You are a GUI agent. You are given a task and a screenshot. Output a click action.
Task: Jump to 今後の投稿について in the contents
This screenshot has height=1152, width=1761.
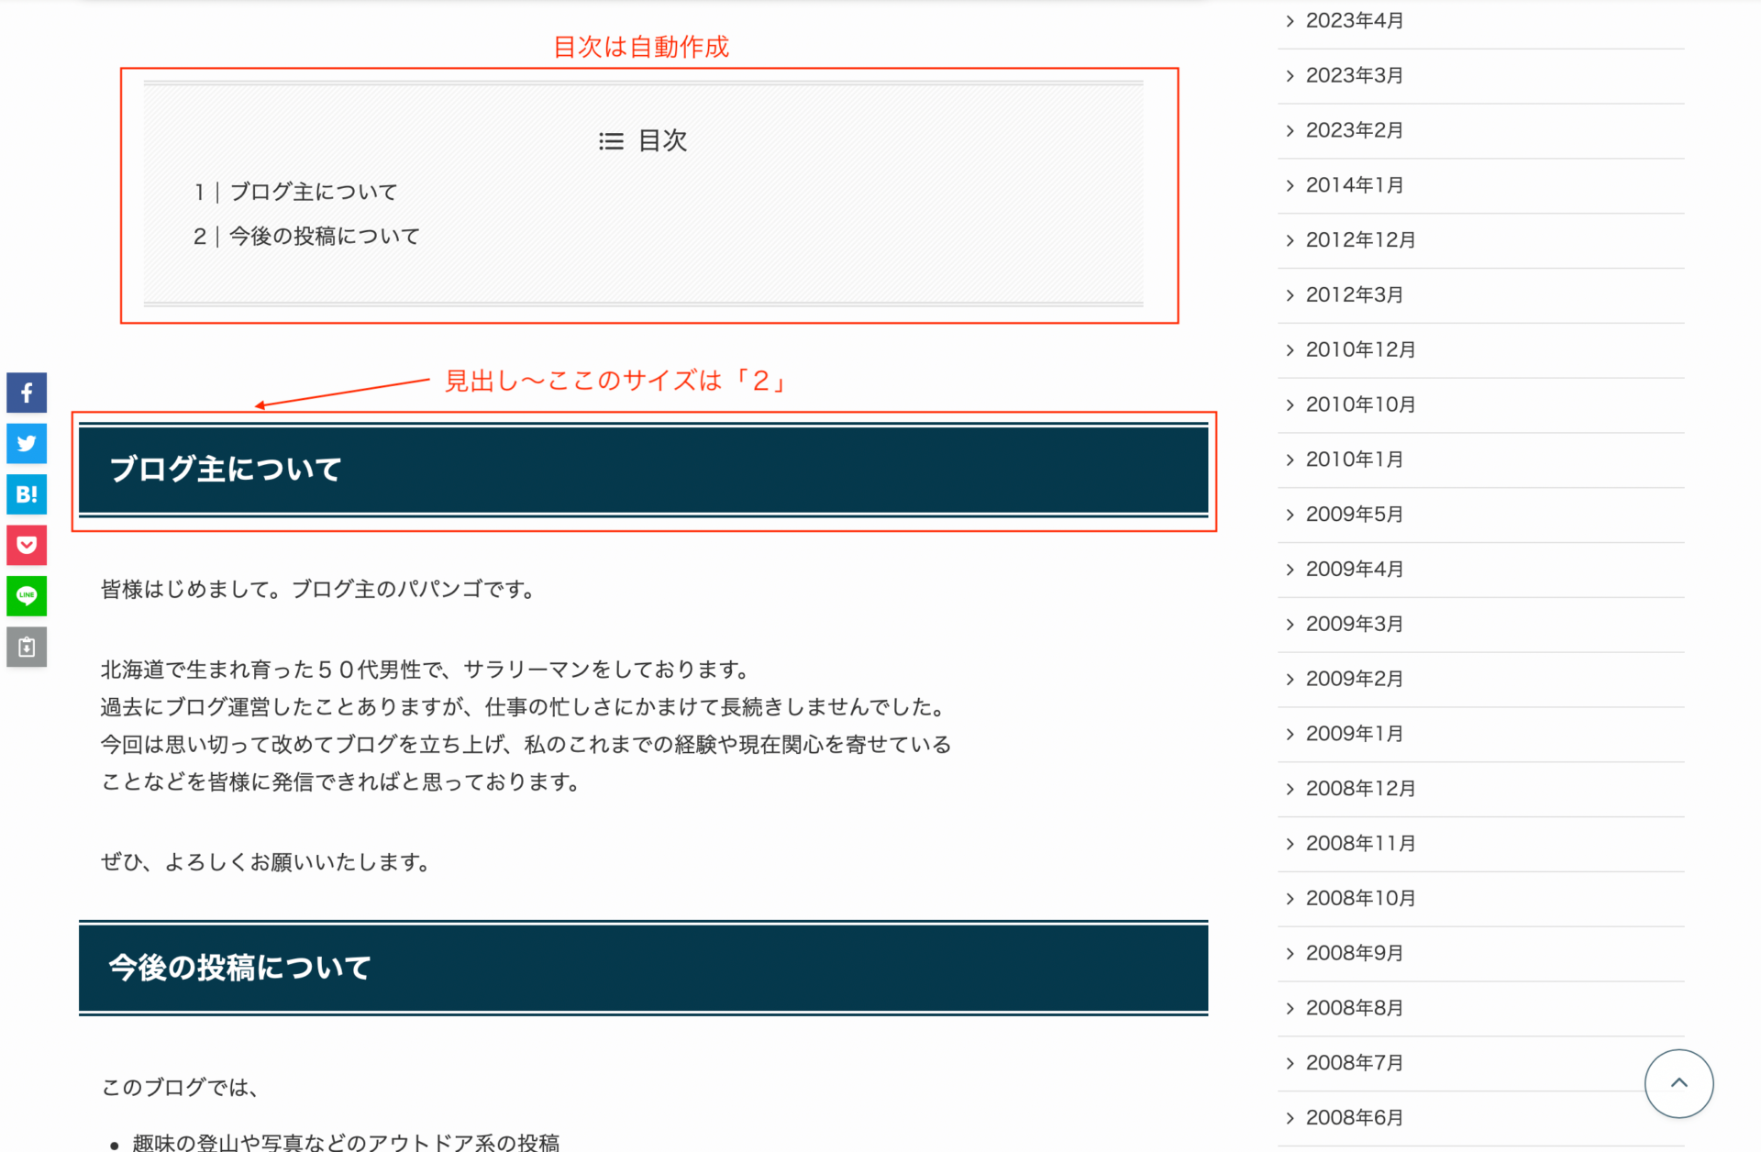325,236
